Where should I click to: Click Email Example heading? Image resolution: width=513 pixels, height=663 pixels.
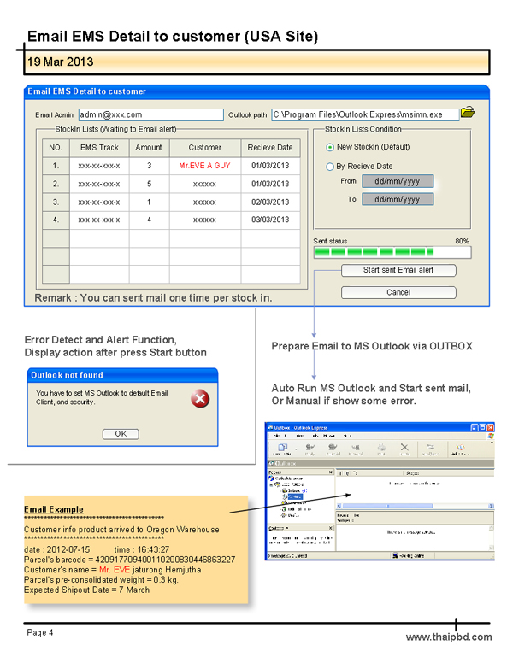[54, 509]
